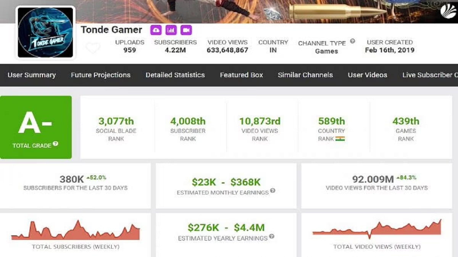
Task: Click the $23K - $368K monthly earnings
Action: (x=226, y=182)
